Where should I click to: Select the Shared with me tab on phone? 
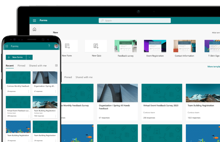tap(38, 66)
